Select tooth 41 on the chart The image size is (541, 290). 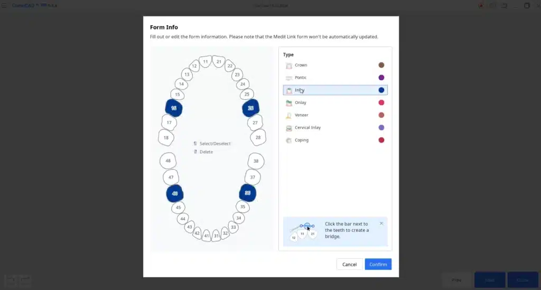(x=207, y=236)
